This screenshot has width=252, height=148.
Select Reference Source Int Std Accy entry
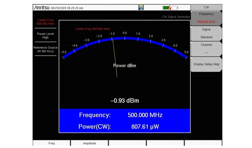(45, 49)
